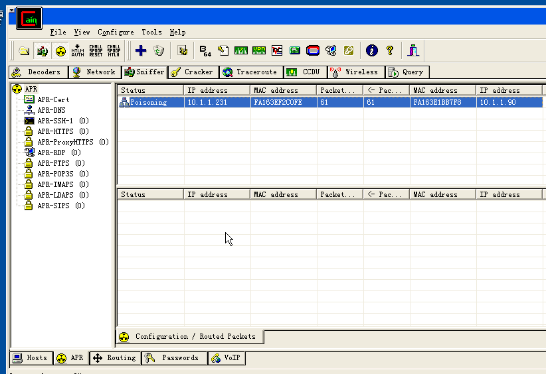Open the Access database password decoder icon
Viewport: 546px width, 374px height.
tap(223, 51)
